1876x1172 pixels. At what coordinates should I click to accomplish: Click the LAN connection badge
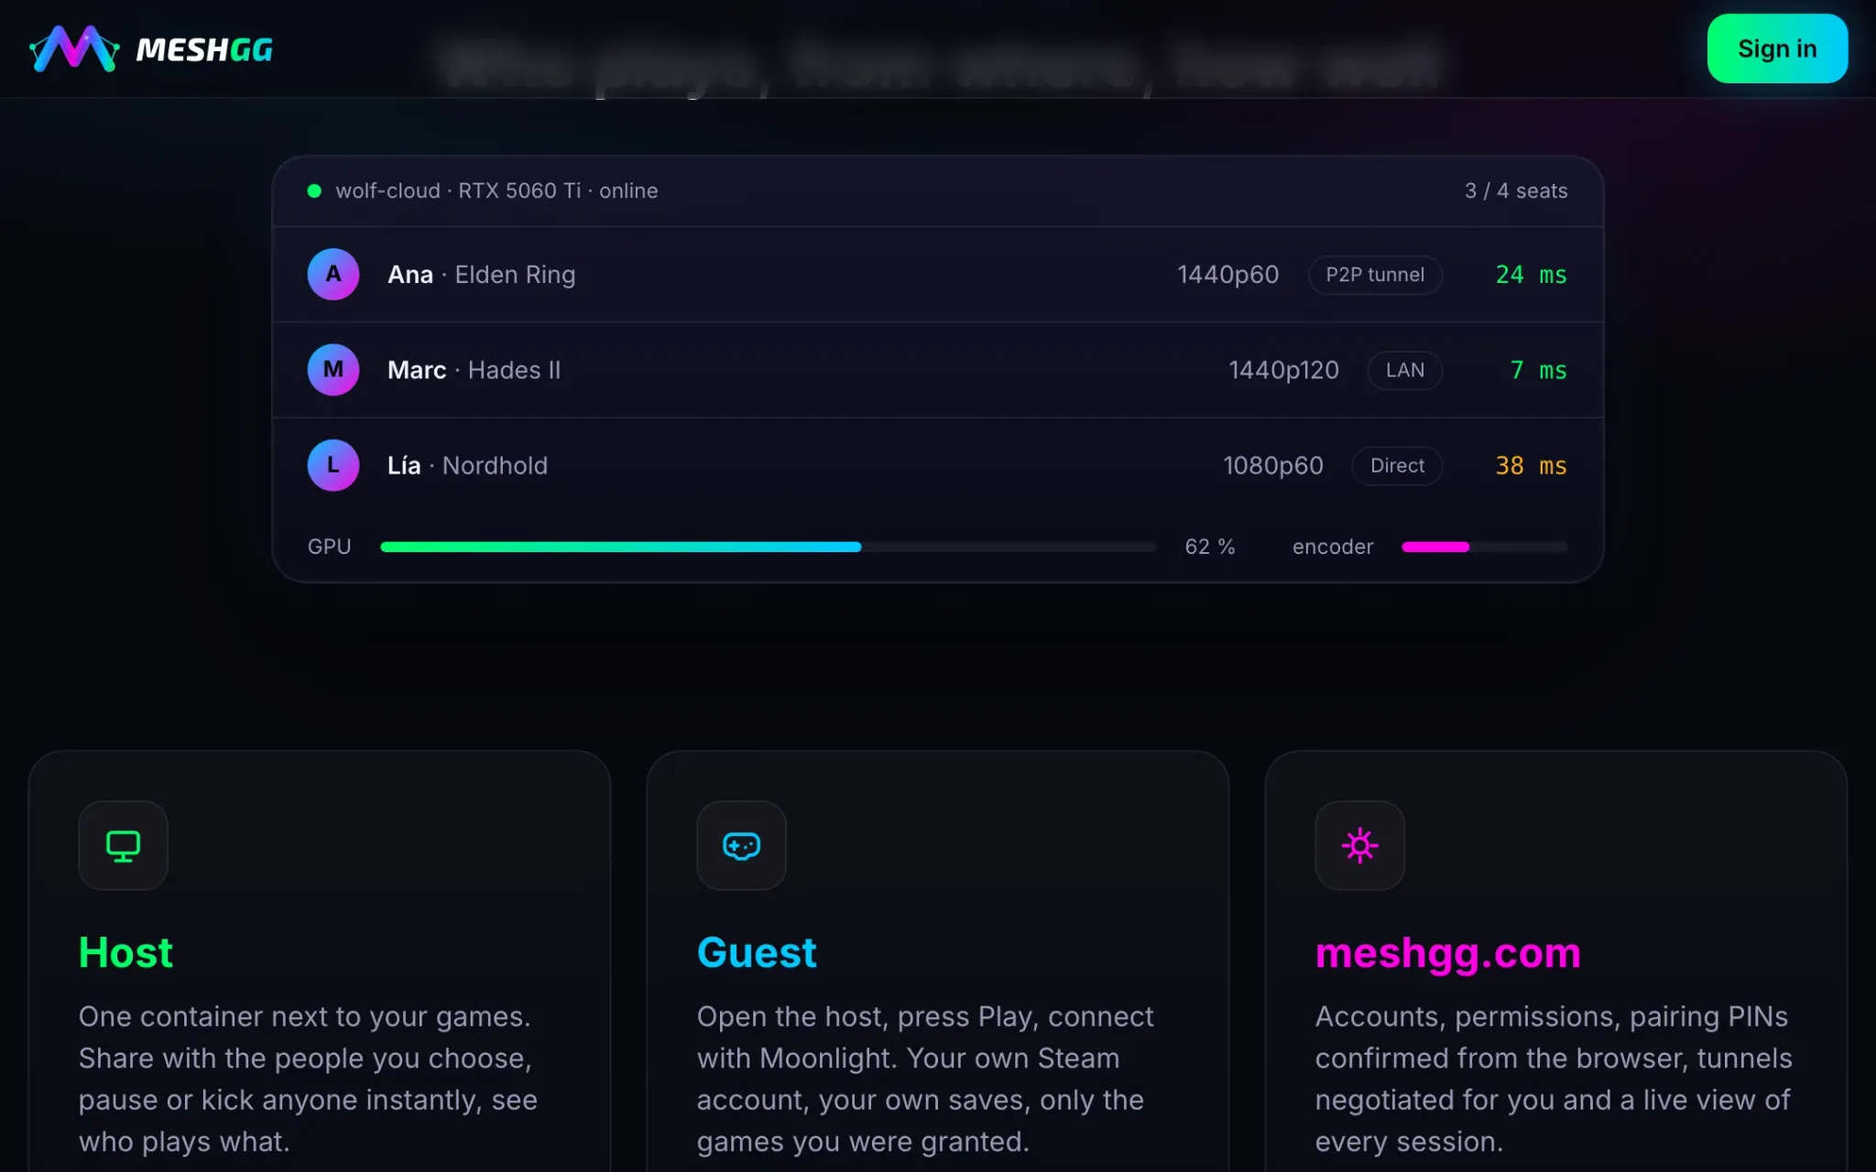[x=1405, y=370]
